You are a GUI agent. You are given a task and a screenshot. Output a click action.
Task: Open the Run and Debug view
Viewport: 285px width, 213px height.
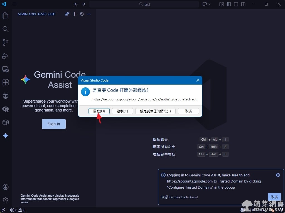tap(5, 56)
